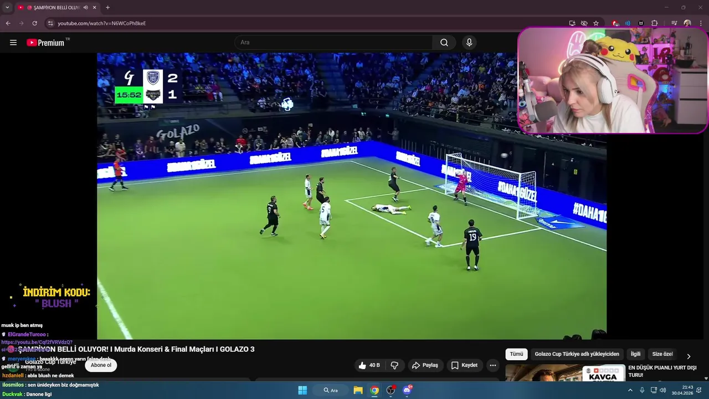Click the install/cast screen icon in address bar

point(572,23)
